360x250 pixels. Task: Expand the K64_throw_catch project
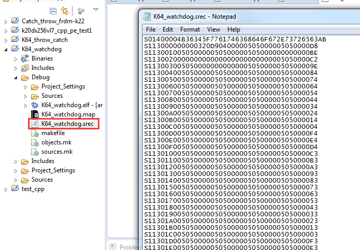[x=6, y=40]
